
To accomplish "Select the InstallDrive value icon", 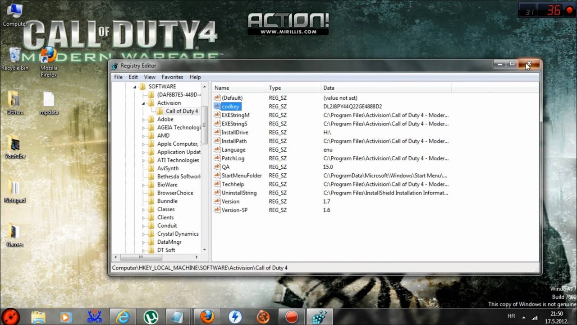I will coord(217,132).
